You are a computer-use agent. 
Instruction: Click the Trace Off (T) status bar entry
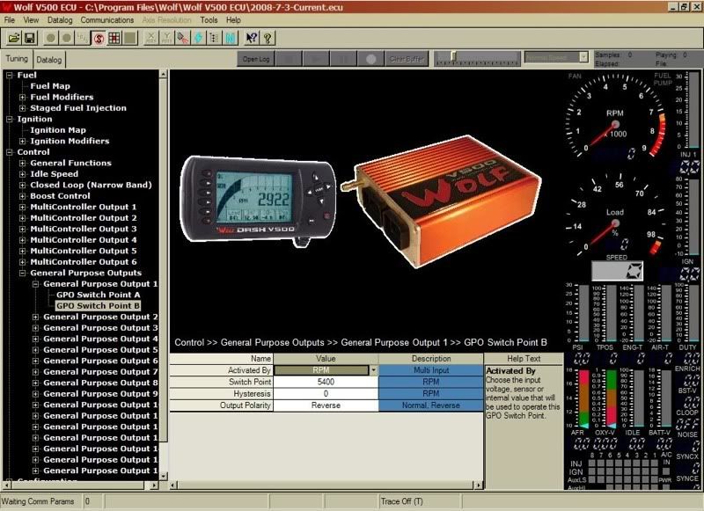point(402,501)
